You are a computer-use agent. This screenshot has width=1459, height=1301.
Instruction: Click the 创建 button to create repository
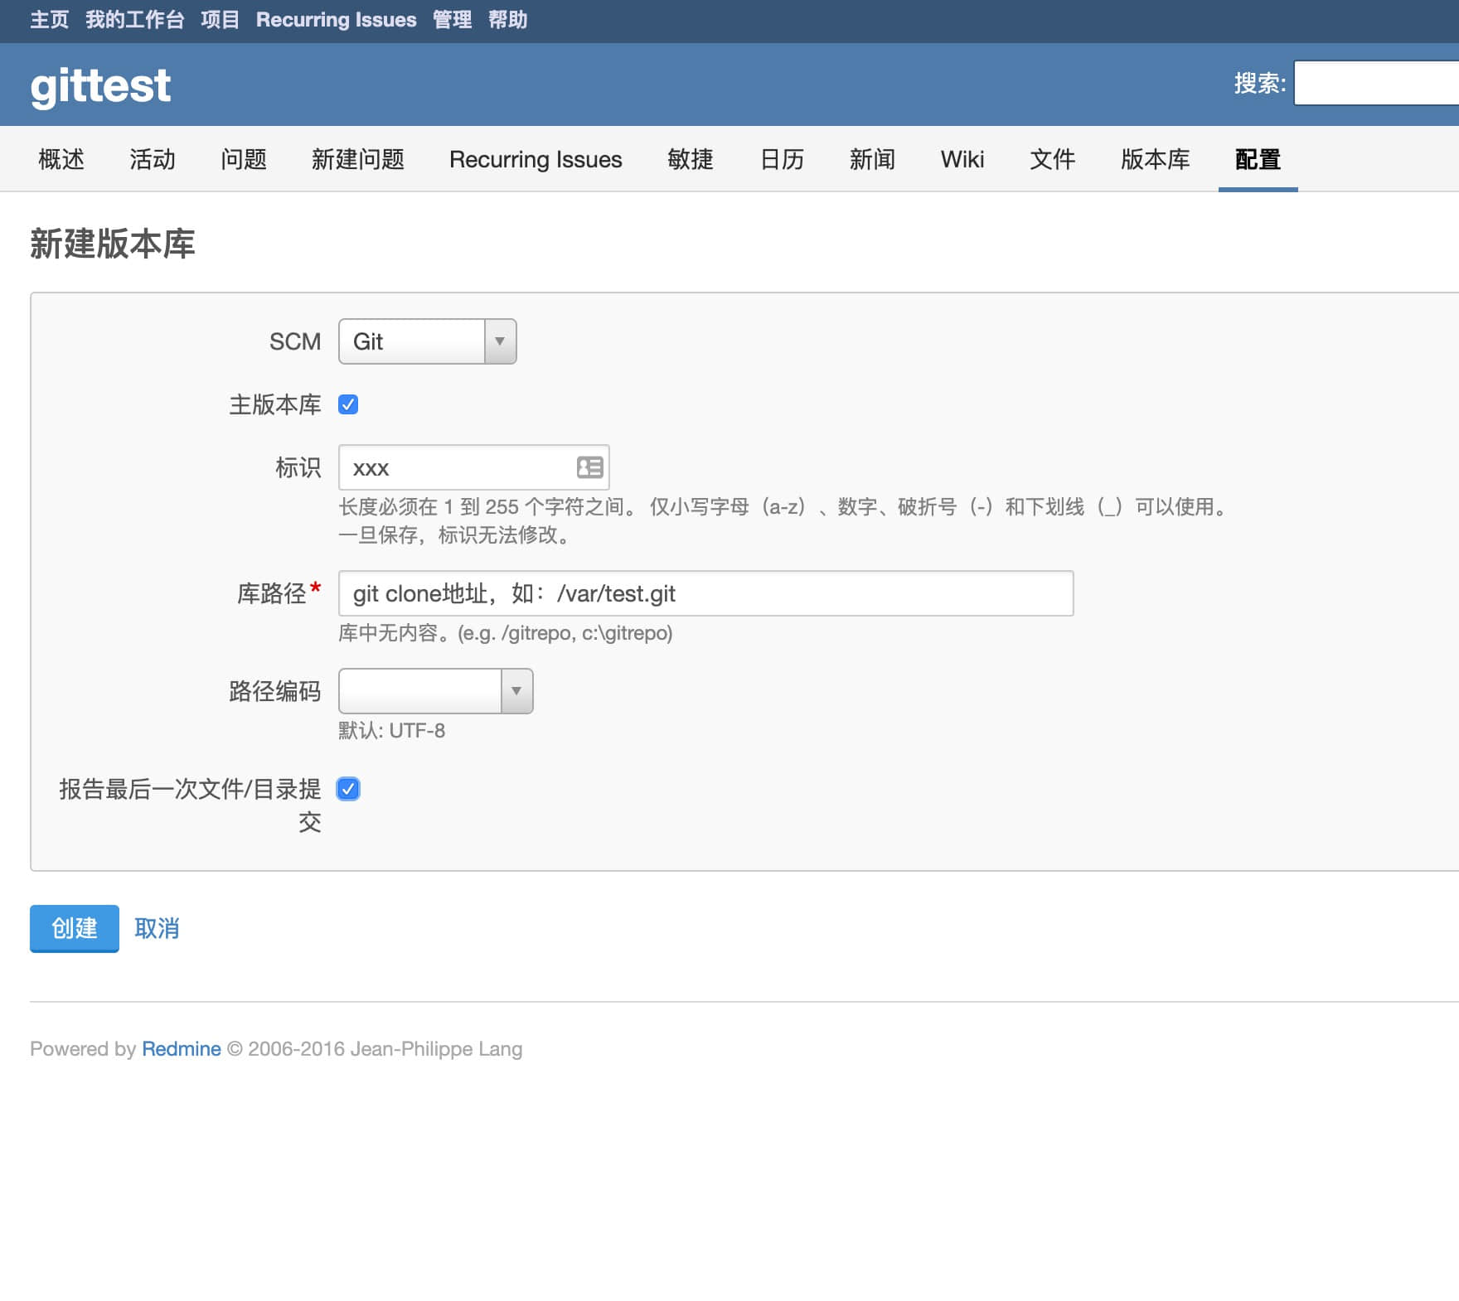[74, 928]
